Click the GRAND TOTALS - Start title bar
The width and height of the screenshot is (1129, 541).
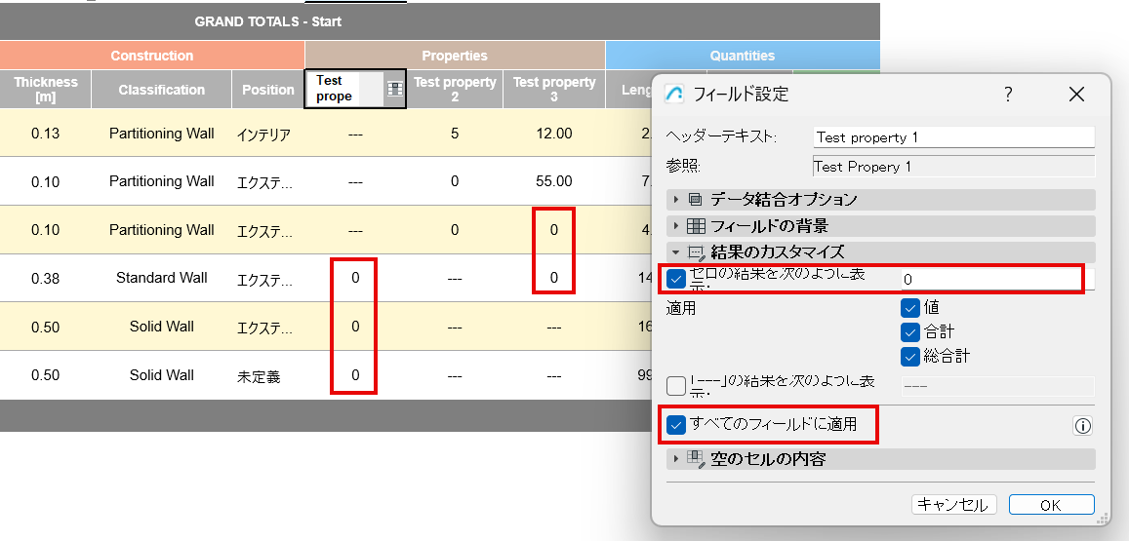click(440, 21)
